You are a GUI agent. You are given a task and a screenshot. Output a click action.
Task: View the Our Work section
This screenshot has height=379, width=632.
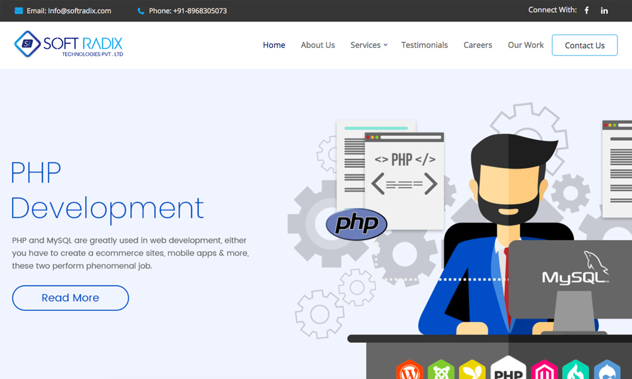coord(526,45)
